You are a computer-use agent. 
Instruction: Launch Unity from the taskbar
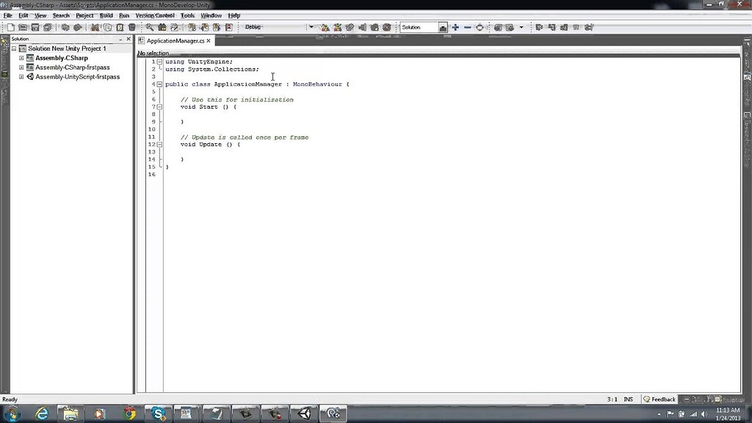click(303, 413)
